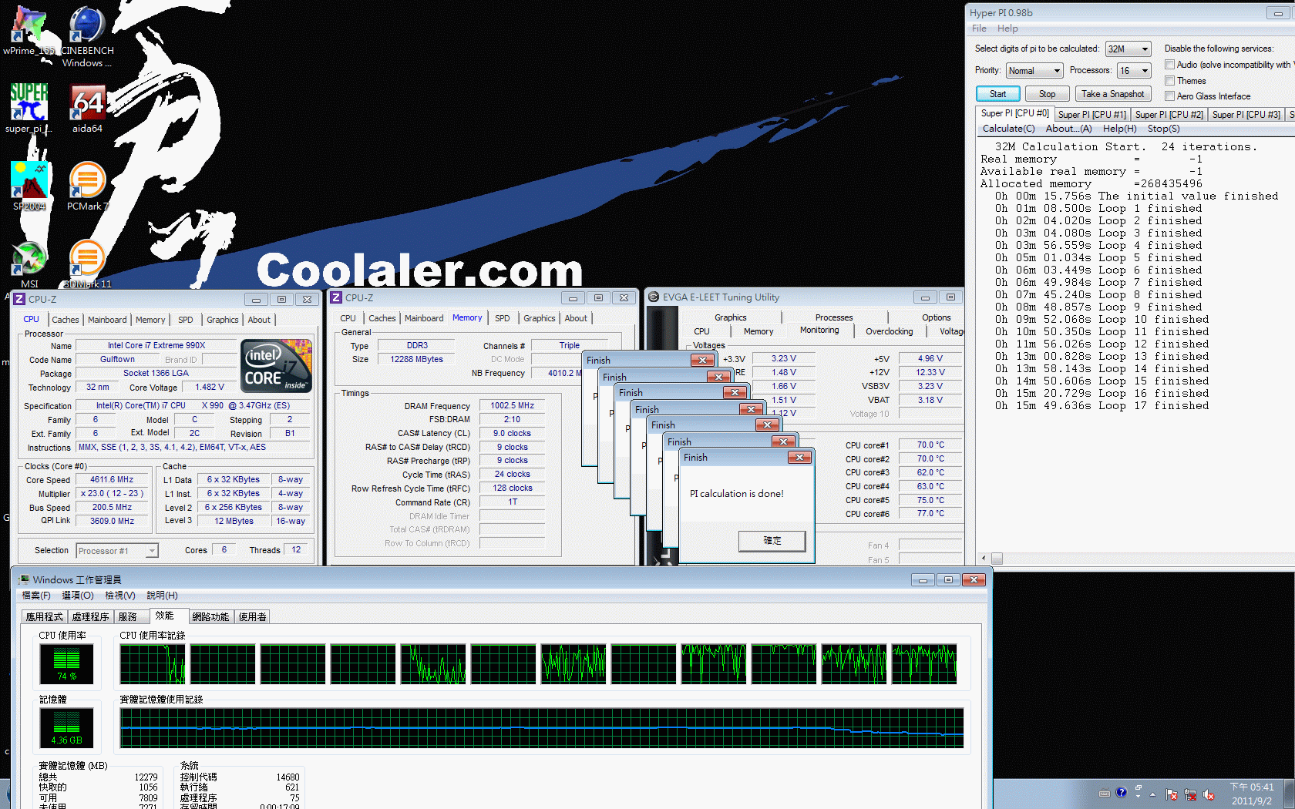The height and width of the screenshot is (809, 1295).
Task: Toggle Themes checkbox in Hyper PI
Action: pyautogui.click(x=1169, y=80)
